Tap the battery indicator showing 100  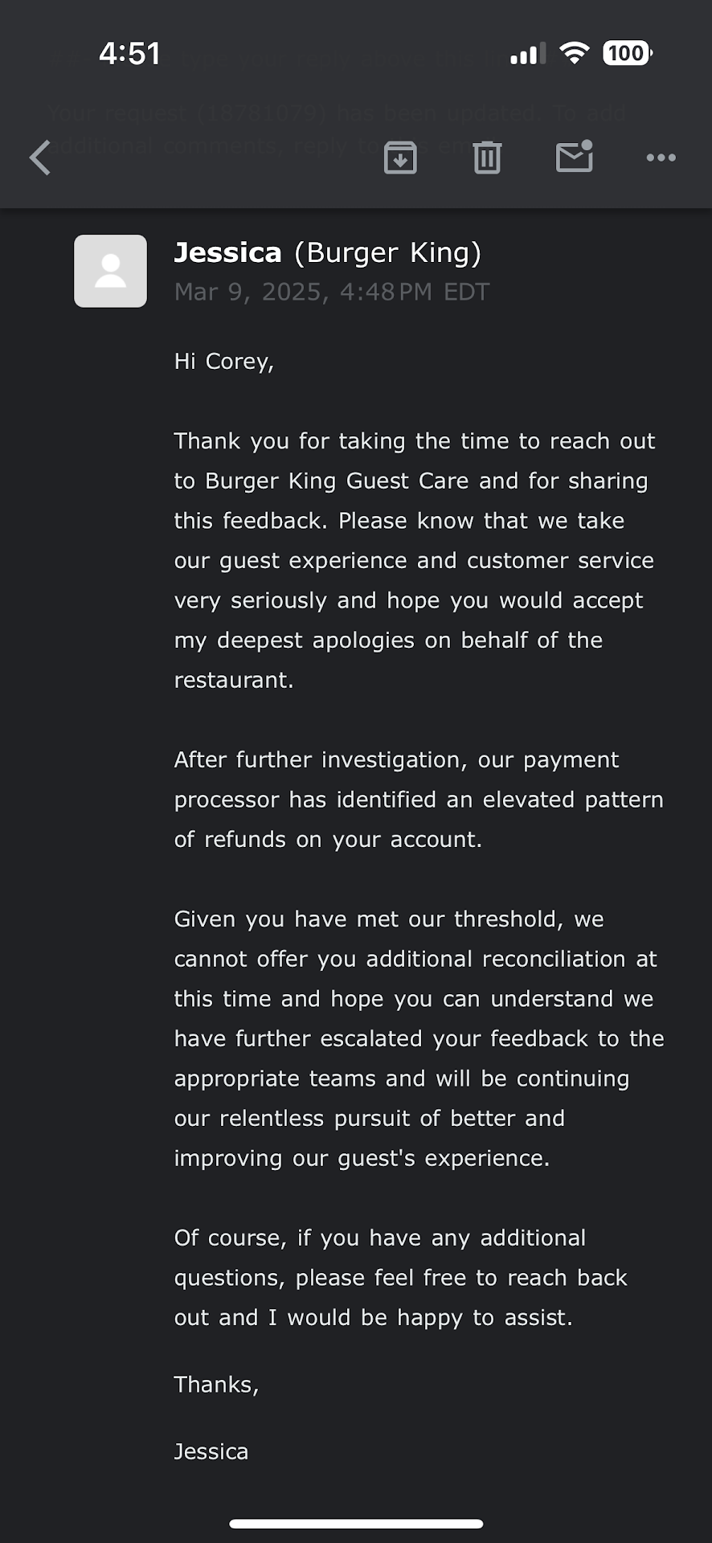tap(627, 54)
